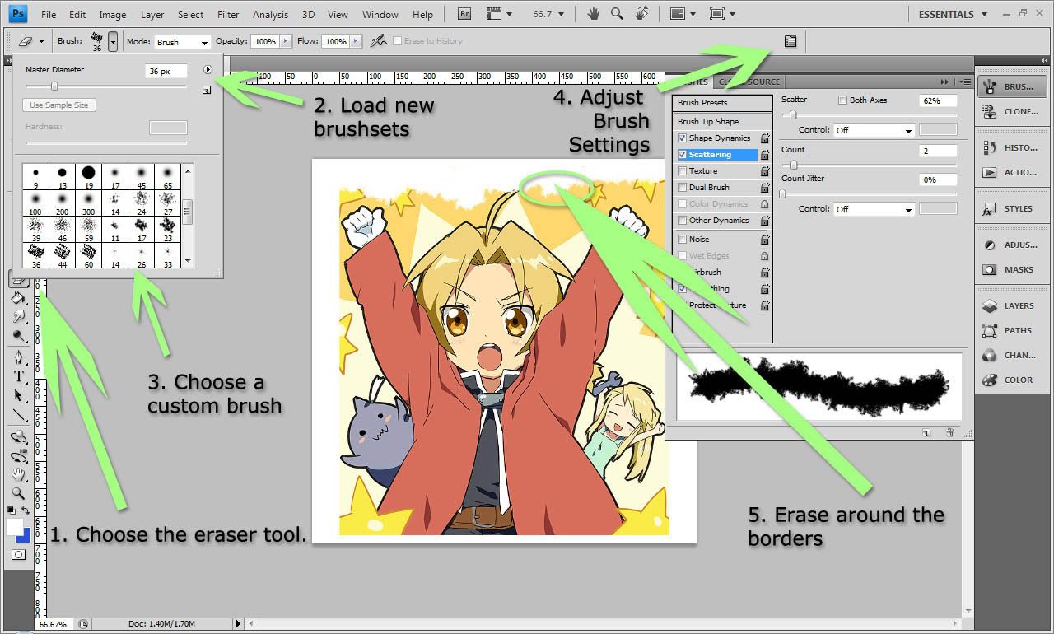The image size is (1054, 634).
Task: Open the Filter menu
Action: pos(228,14)
